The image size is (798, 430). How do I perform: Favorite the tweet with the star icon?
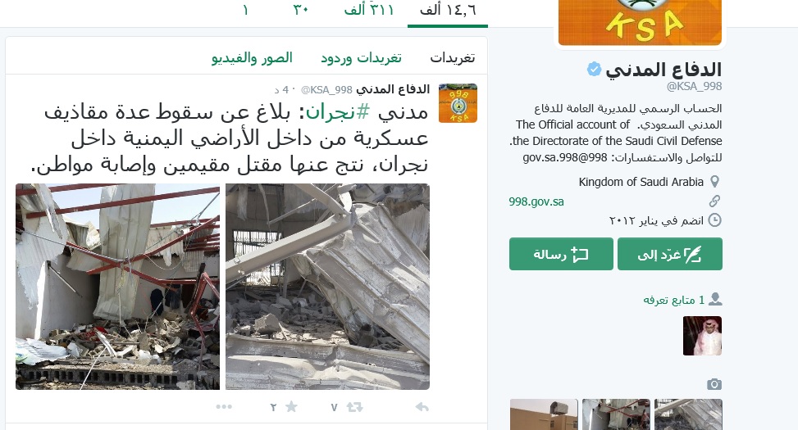pyautogui.click(x=291, y=406)
